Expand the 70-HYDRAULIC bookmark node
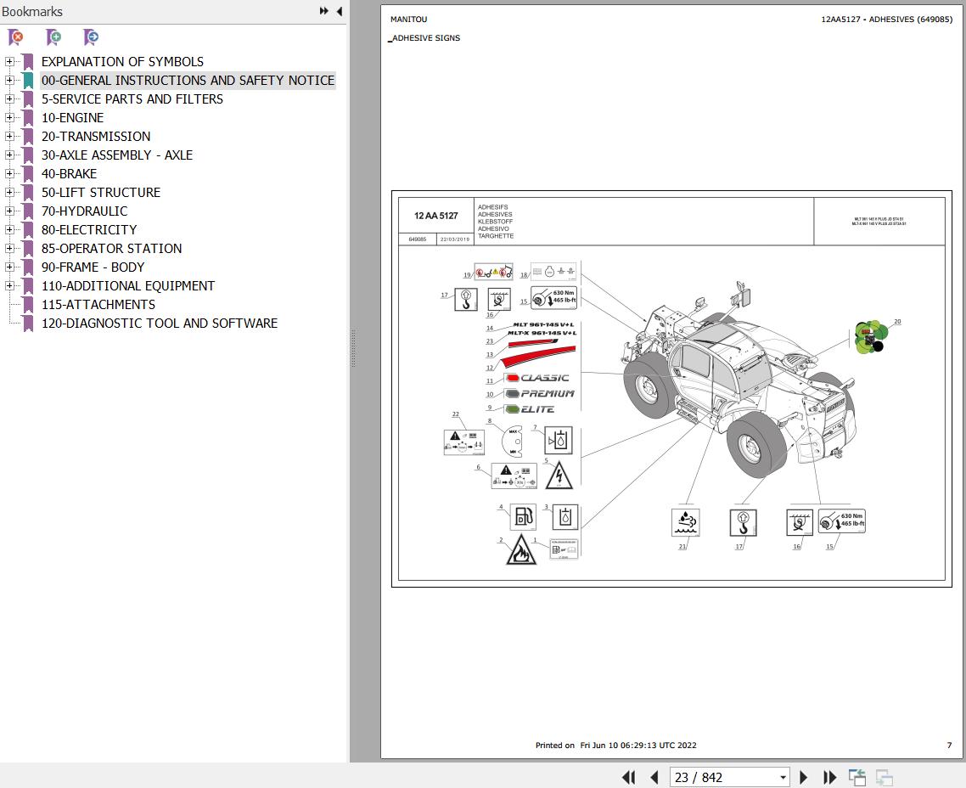 (9, 211)
